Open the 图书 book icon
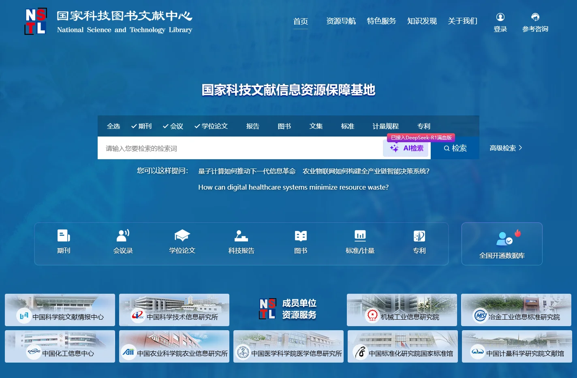 pyautogui.click(x=301, y=236)
